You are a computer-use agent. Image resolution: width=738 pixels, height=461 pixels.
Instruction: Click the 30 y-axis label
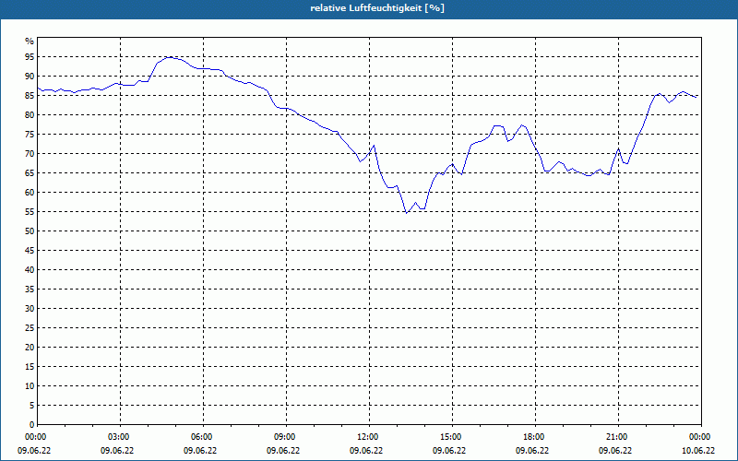click(x=30, y=309)
